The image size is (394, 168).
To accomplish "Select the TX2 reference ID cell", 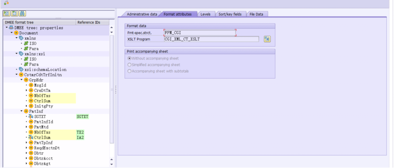I will (80, 132).
